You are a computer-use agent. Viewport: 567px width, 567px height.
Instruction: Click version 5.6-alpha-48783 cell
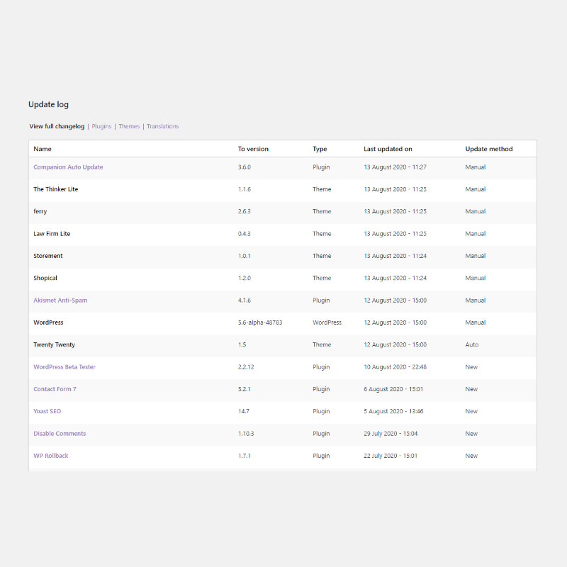(x=260, y=322)
